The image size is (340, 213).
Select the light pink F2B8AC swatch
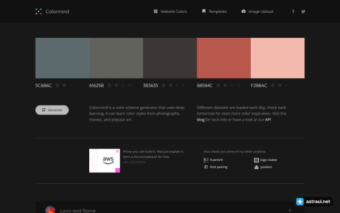point(277,58)
